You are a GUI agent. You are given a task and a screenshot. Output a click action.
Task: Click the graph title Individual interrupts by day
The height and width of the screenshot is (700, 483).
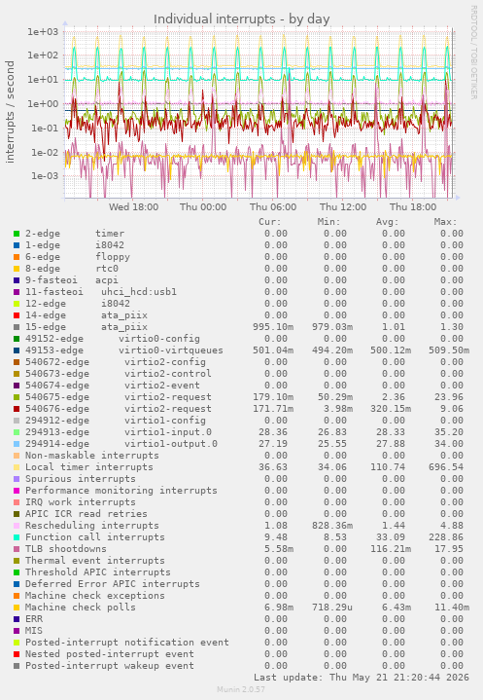click(241, 19)
